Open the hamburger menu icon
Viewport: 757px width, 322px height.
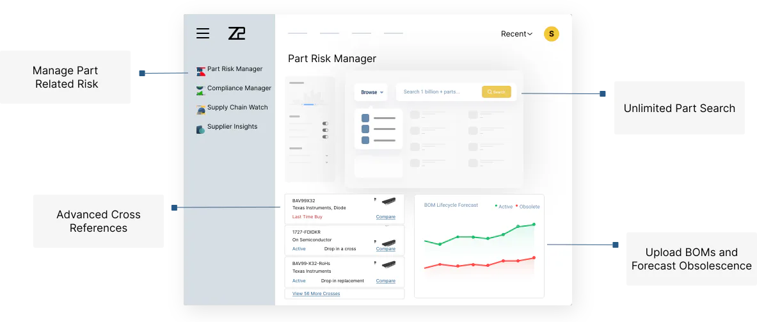tap(203, 33)
